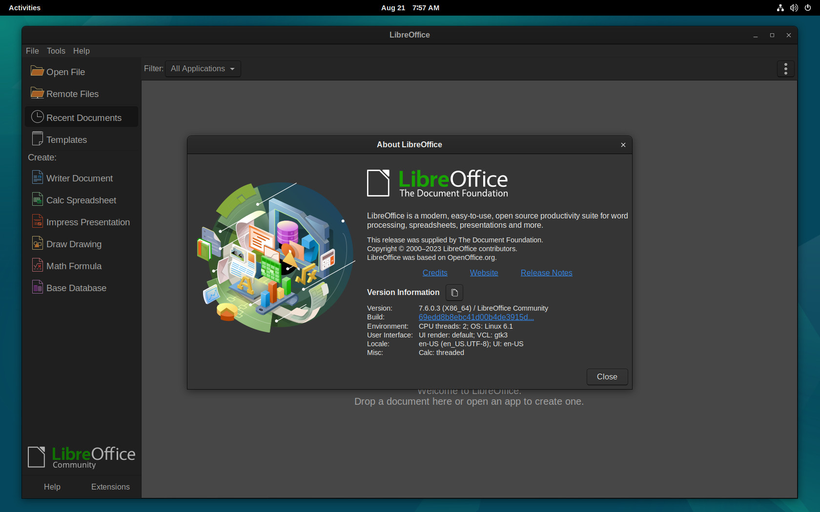
Task: Open the network status tray icon
Action: click(x=780, y=8)
